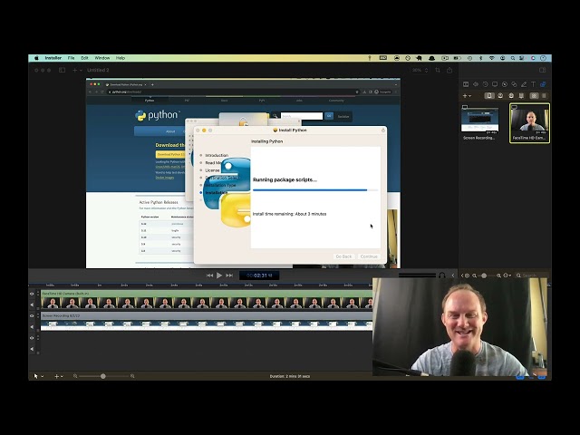The image size is (580, 435).
Task: Toggle the inspector sidebar panel icon
Action: [x=542, y=70]
